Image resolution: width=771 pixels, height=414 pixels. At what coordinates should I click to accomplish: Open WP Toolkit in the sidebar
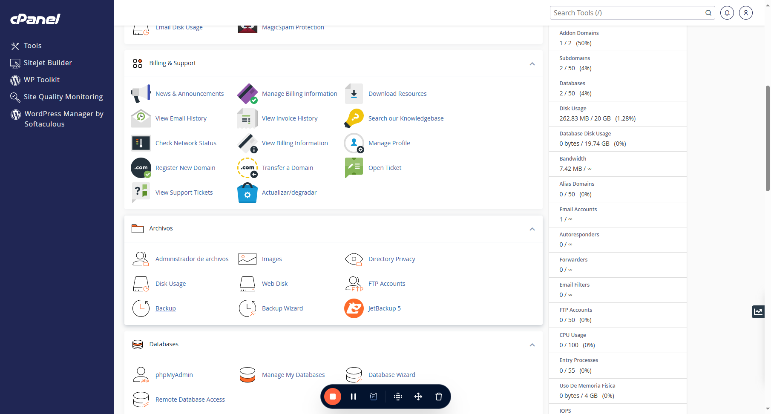pyautogui.click(x=35, y=80)
